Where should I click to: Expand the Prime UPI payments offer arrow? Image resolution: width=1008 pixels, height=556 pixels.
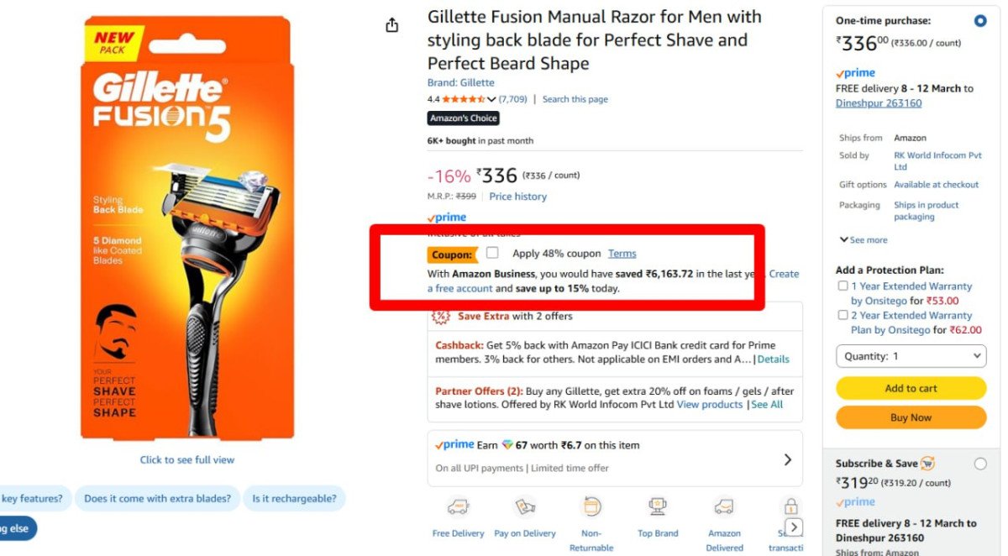coord(787,459)
